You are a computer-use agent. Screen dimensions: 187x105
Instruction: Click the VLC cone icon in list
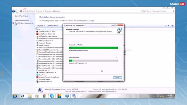pos(37,79)
